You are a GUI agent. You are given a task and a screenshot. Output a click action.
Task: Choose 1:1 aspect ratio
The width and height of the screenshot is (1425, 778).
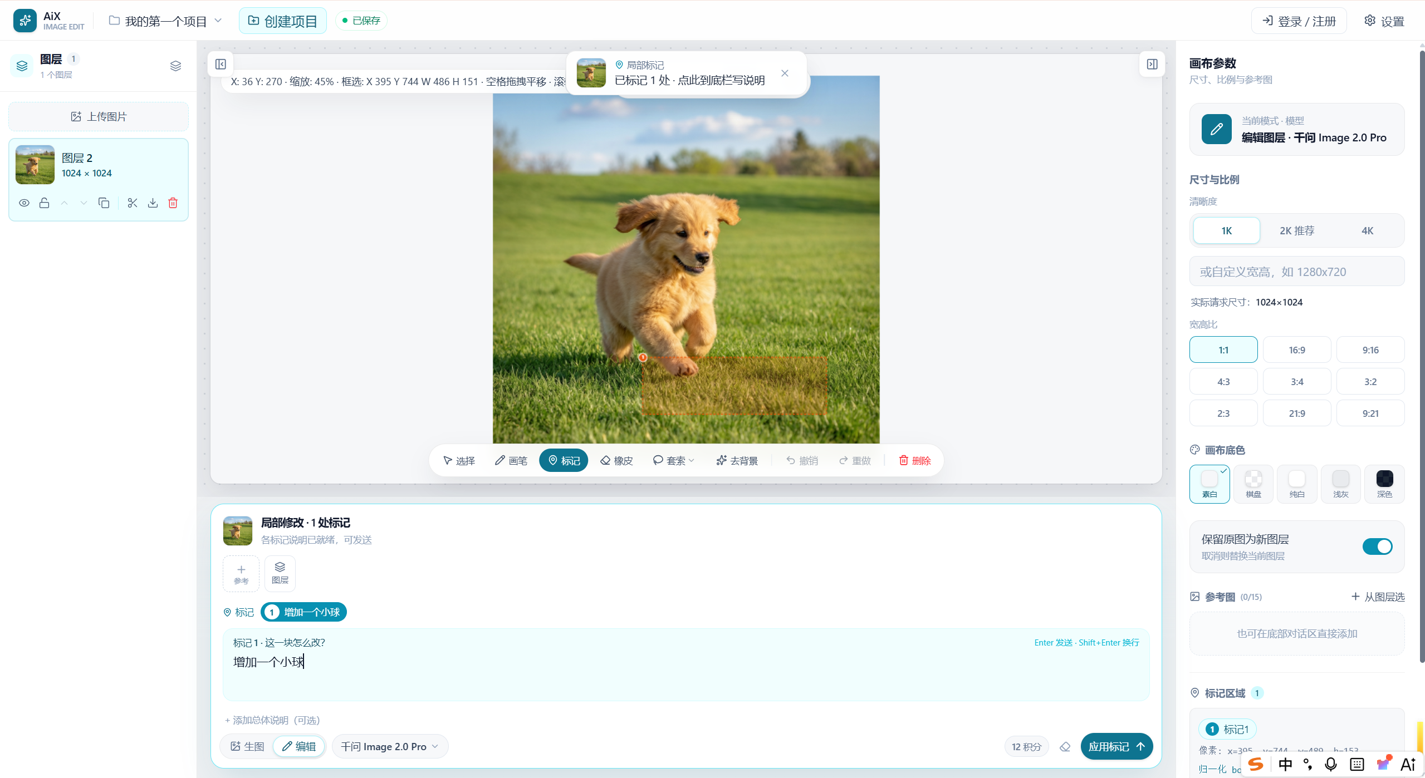1223,350
